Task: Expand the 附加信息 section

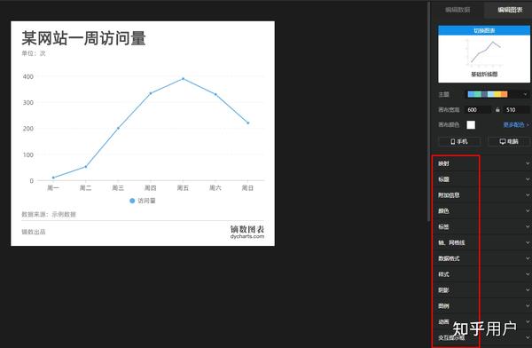Action: click(x=482, y=195)
